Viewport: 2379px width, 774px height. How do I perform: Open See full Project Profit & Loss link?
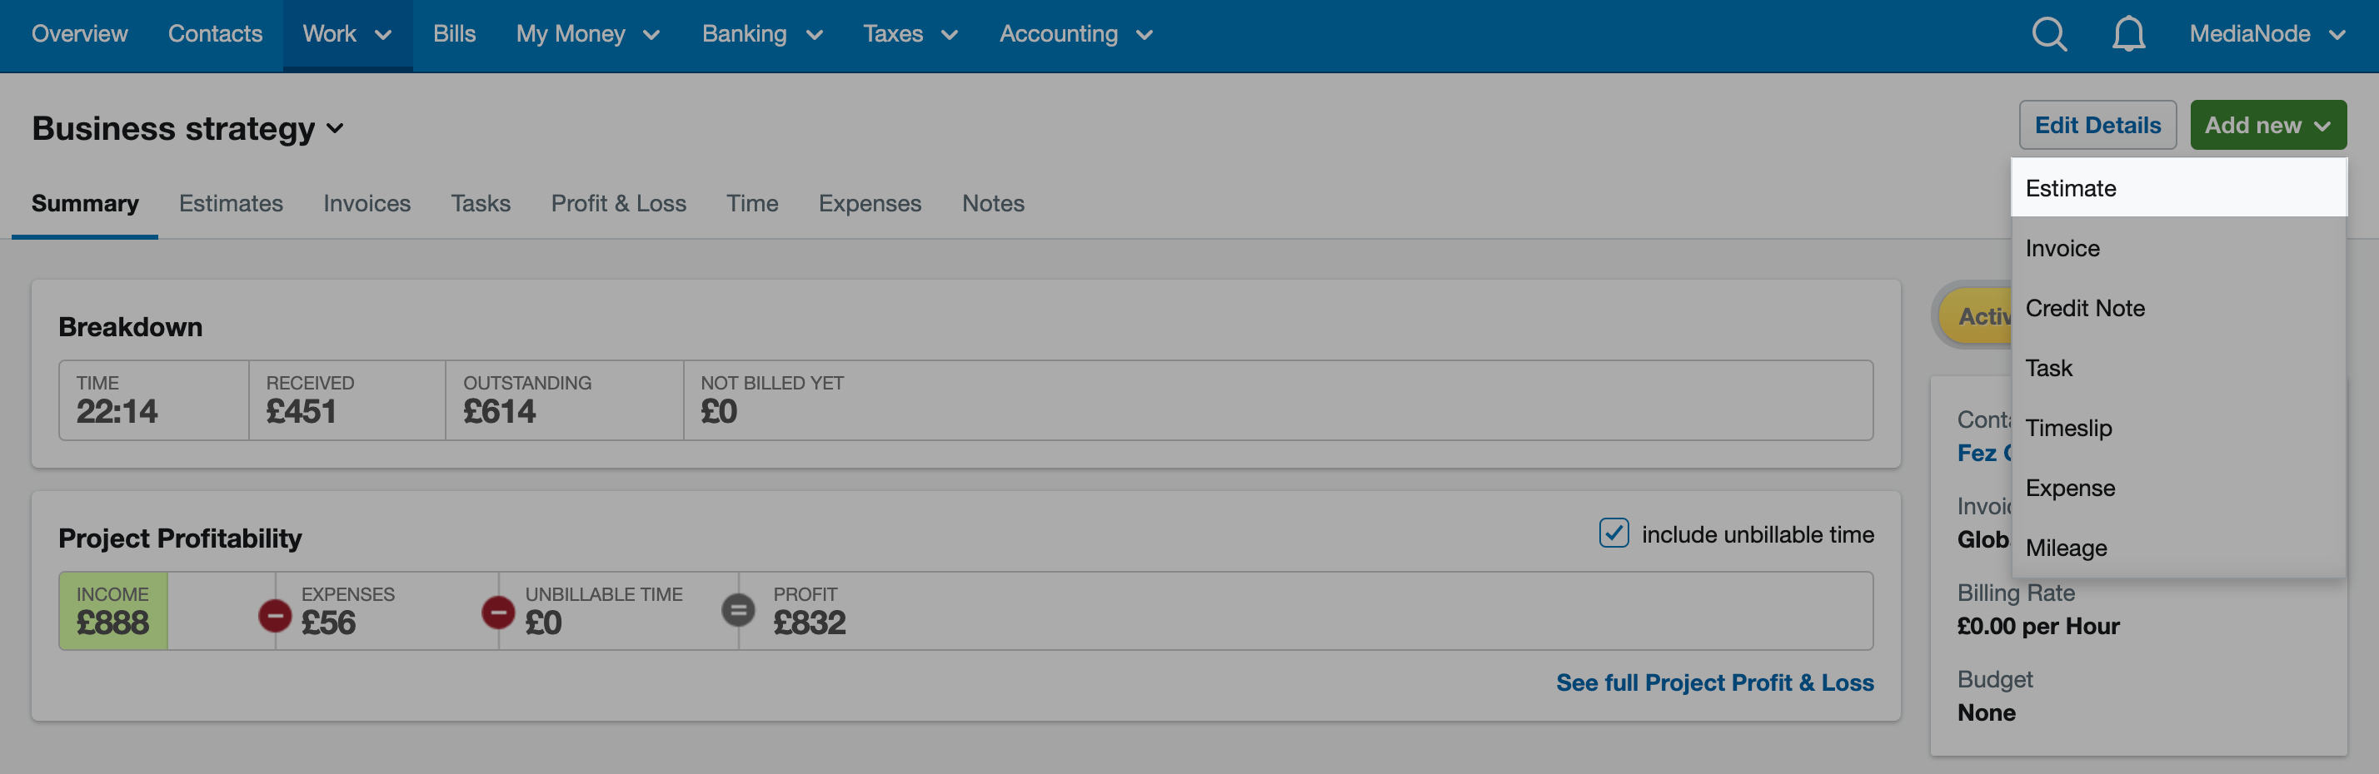(1714, 682)
